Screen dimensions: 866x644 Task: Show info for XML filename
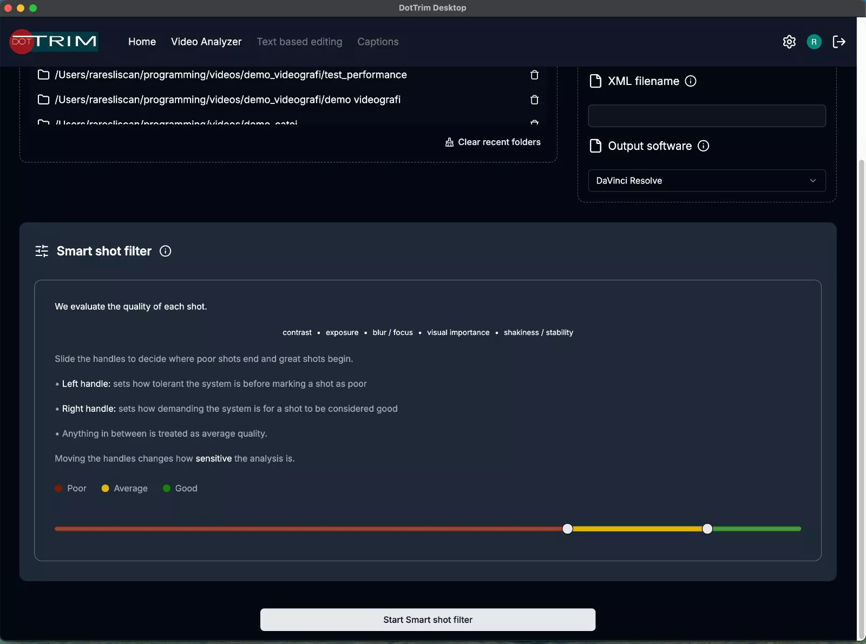[x=691, y=81]
